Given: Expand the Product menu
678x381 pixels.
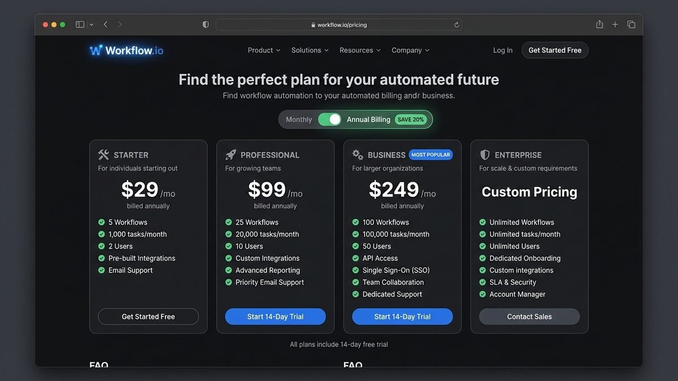Looking at the screenshot, I should [264, 50].
